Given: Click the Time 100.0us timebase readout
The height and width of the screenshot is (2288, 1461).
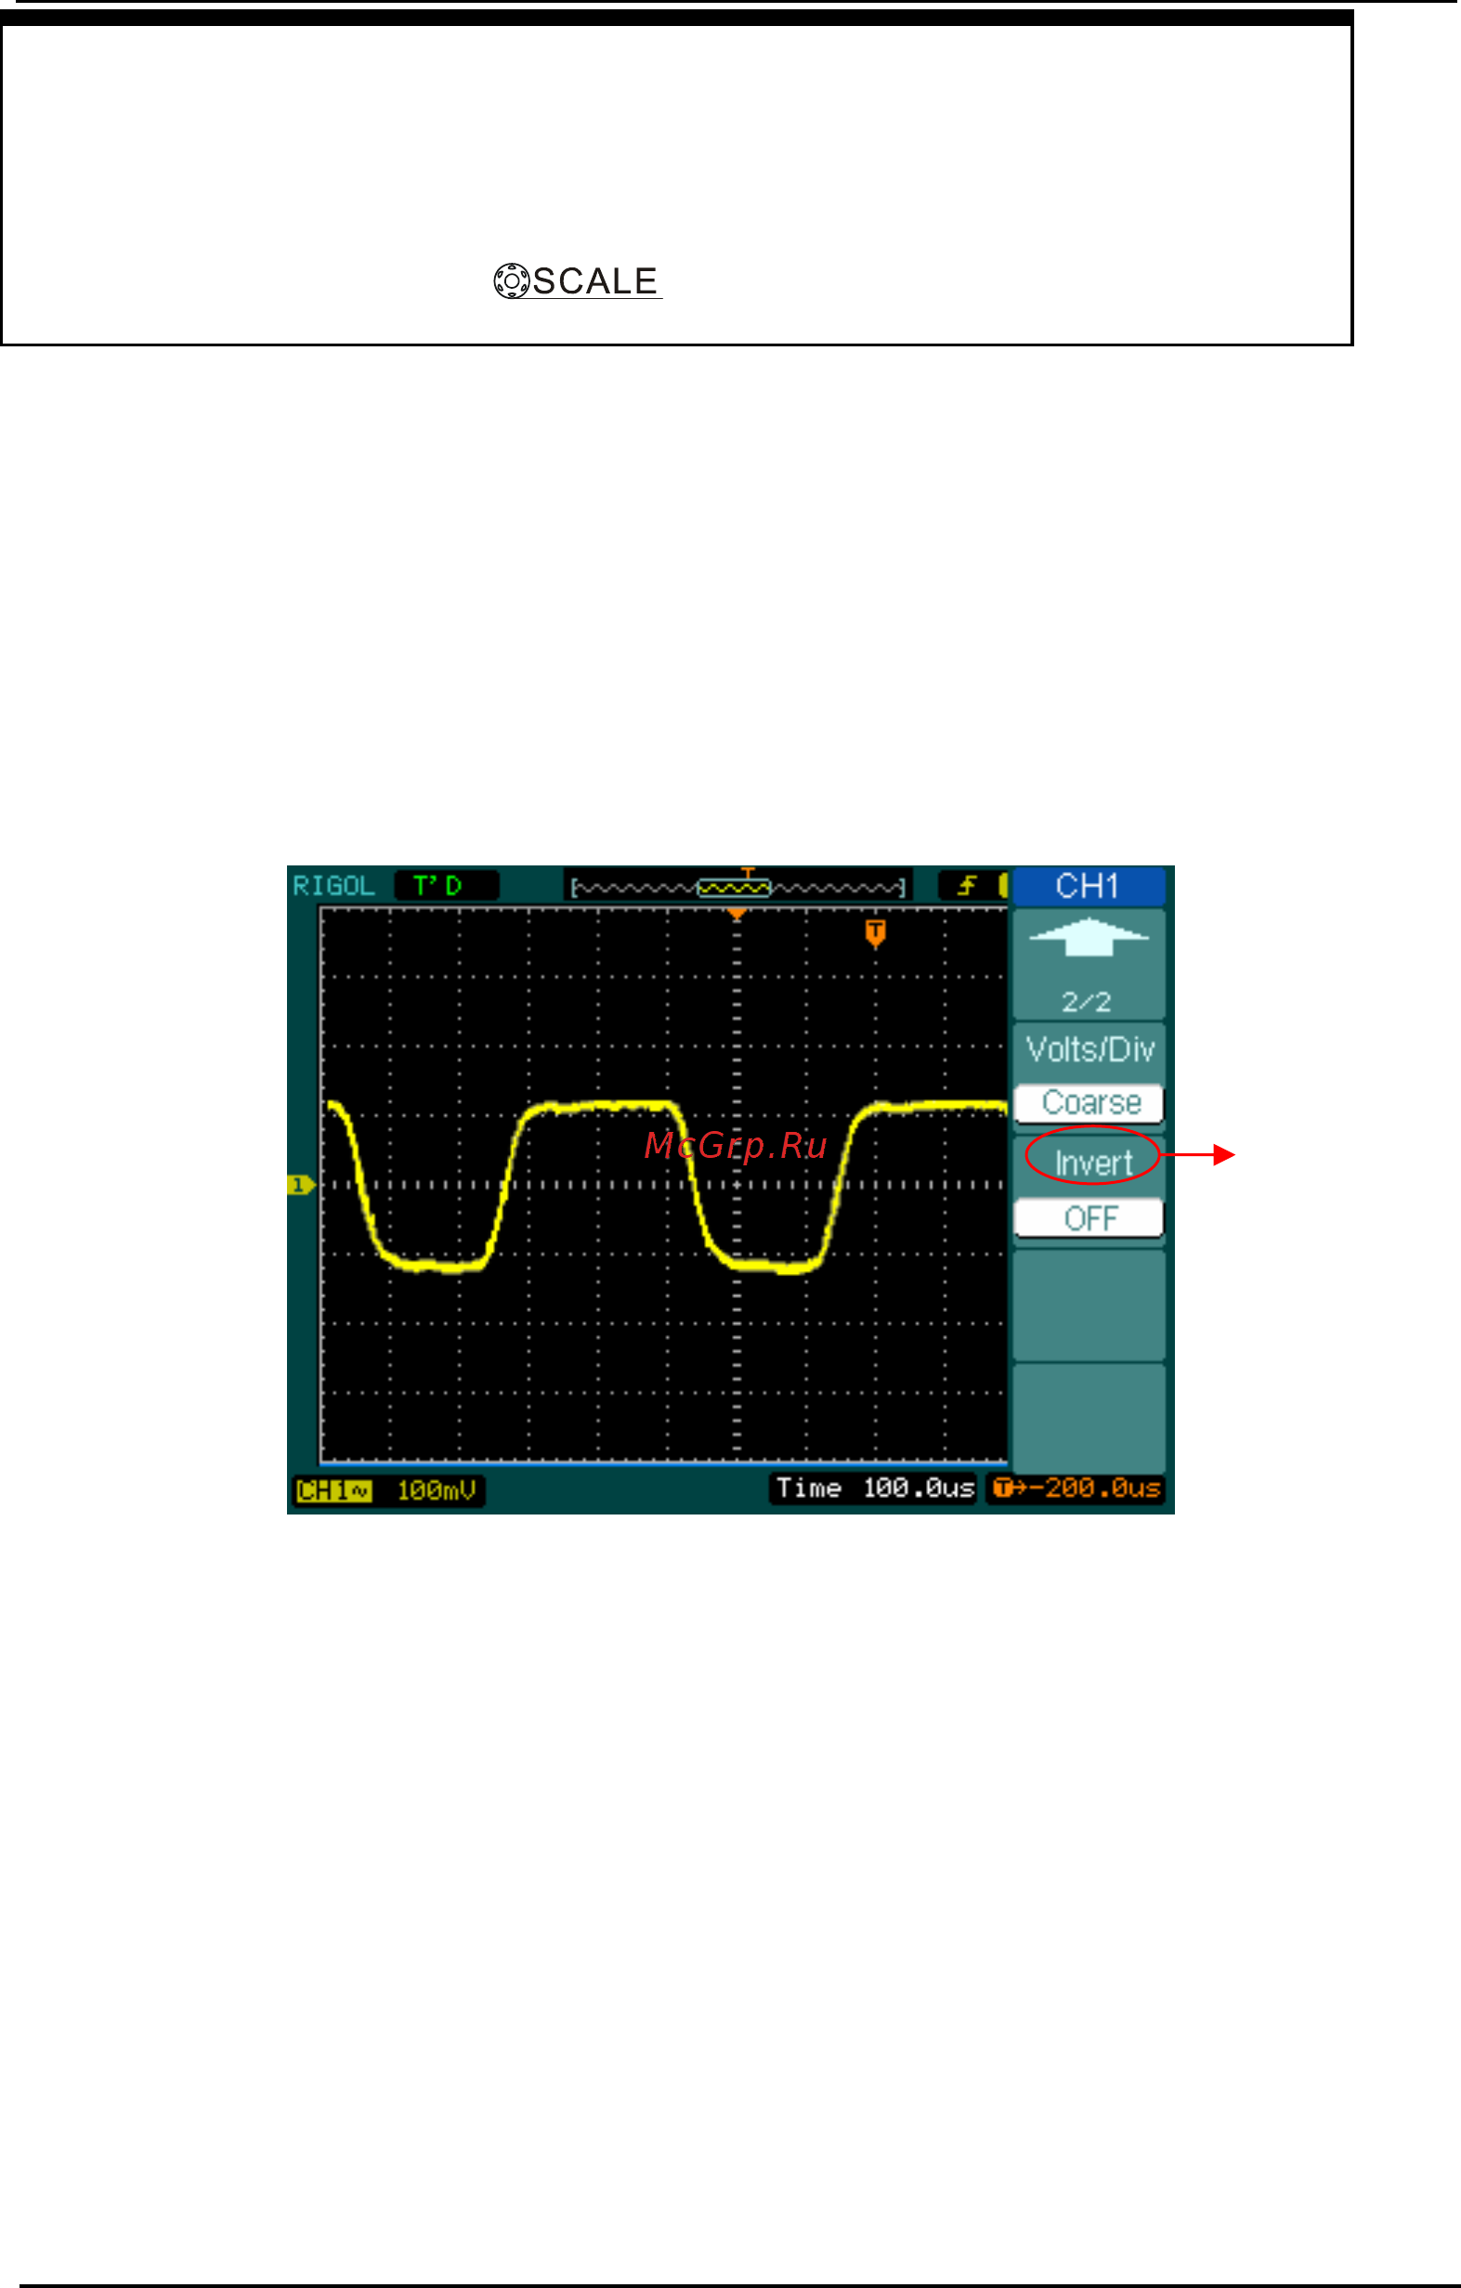Looking at the screenshot, I should pos(875,1488).
